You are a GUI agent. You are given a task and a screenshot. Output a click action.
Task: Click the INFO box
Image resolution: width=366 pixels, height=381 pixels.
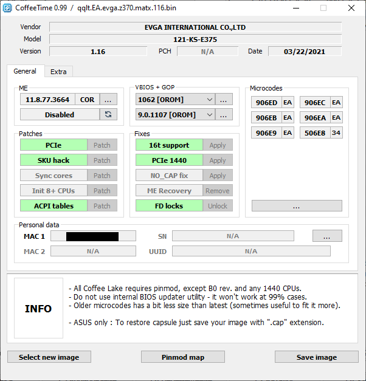[38, 308]
